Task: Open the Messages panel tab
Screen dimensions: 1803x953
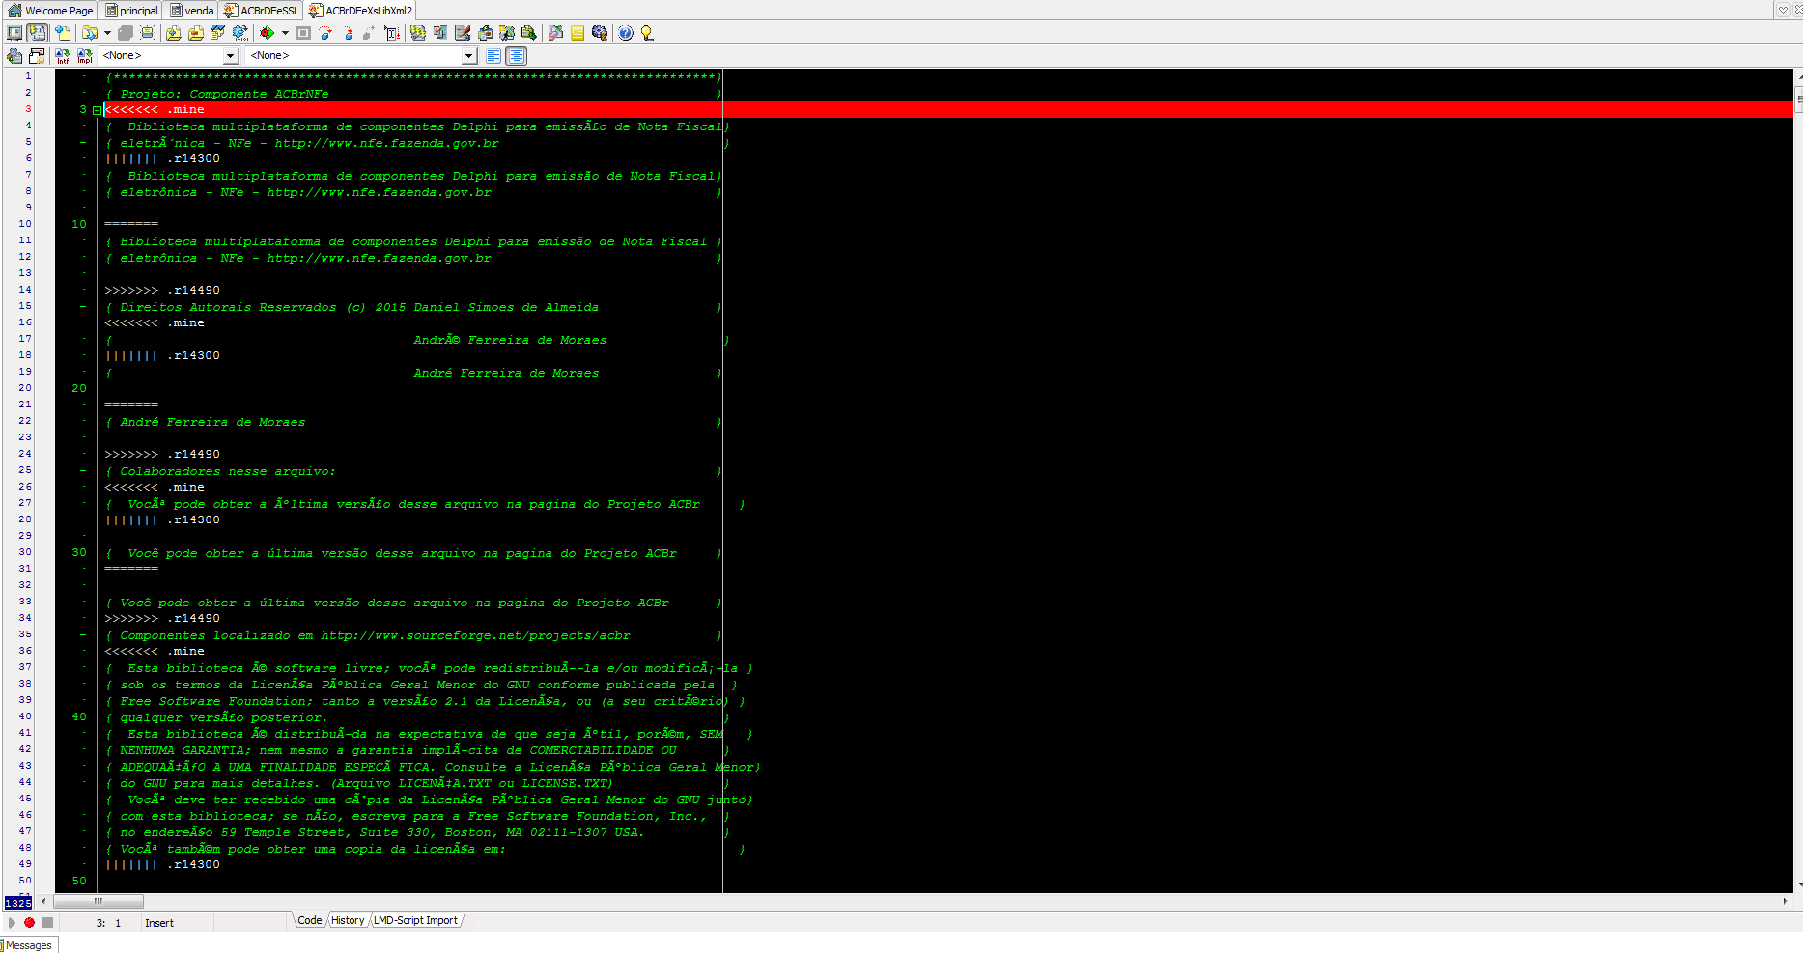Action: pos(29,945)
